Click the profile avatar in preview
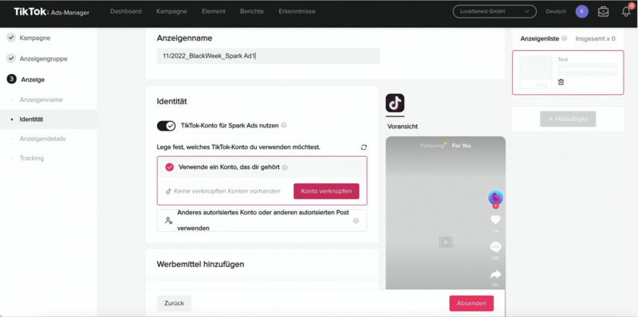Image resolution: width=638 pixels, height=317 pixels. pyautogui.click(x=495, y=198)
